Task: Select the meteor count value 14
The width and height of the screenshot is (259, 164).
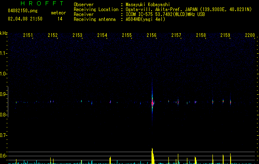Action: pos(60,19)
